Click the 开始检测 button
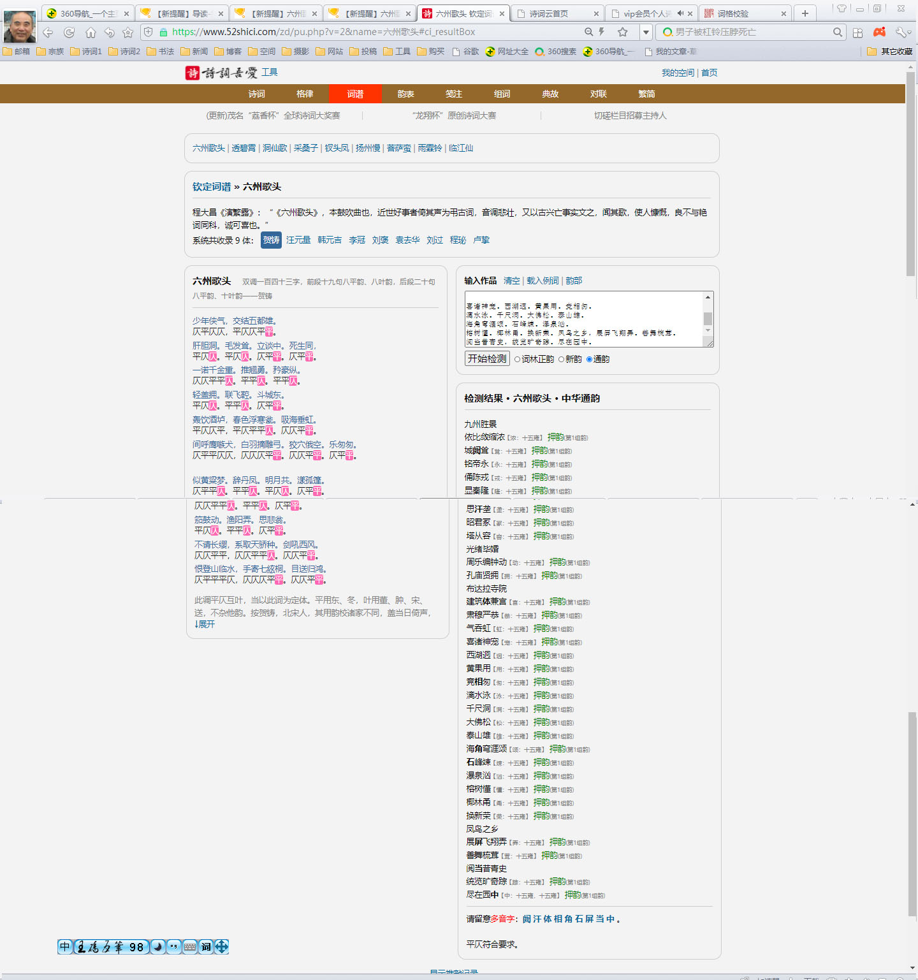This screenshot has width=918, height=980. pyautogui.click(x=487, y=359)
